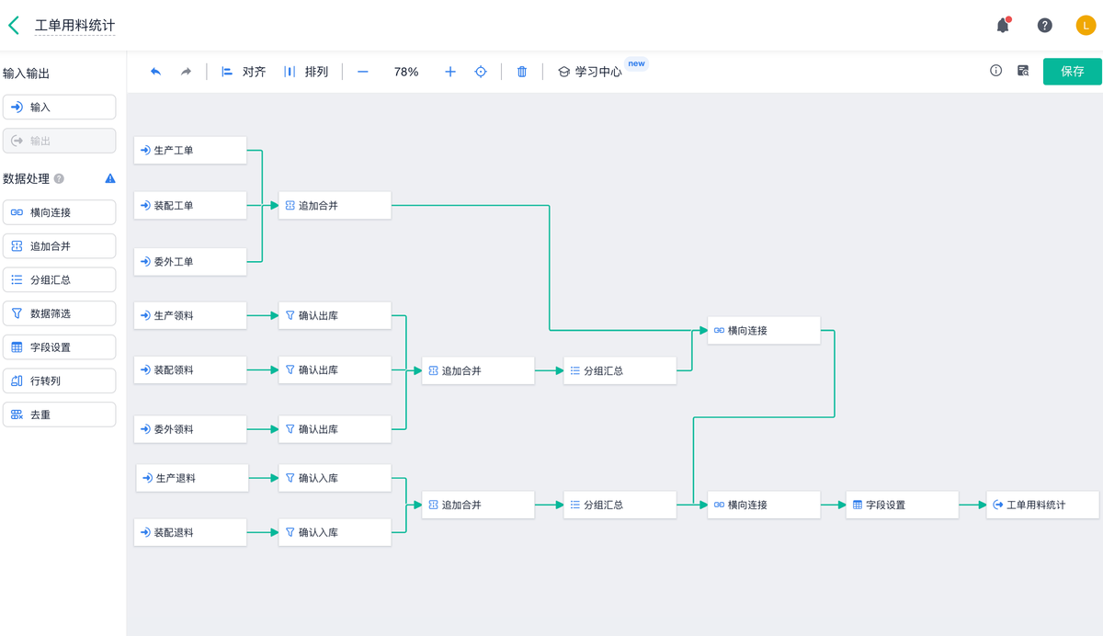Image resolution: width=1103 pixels, height=636 pixels.
Task: Open the 对齐 alignment menu
Action: pyautogui.click(x=244, y=72)
